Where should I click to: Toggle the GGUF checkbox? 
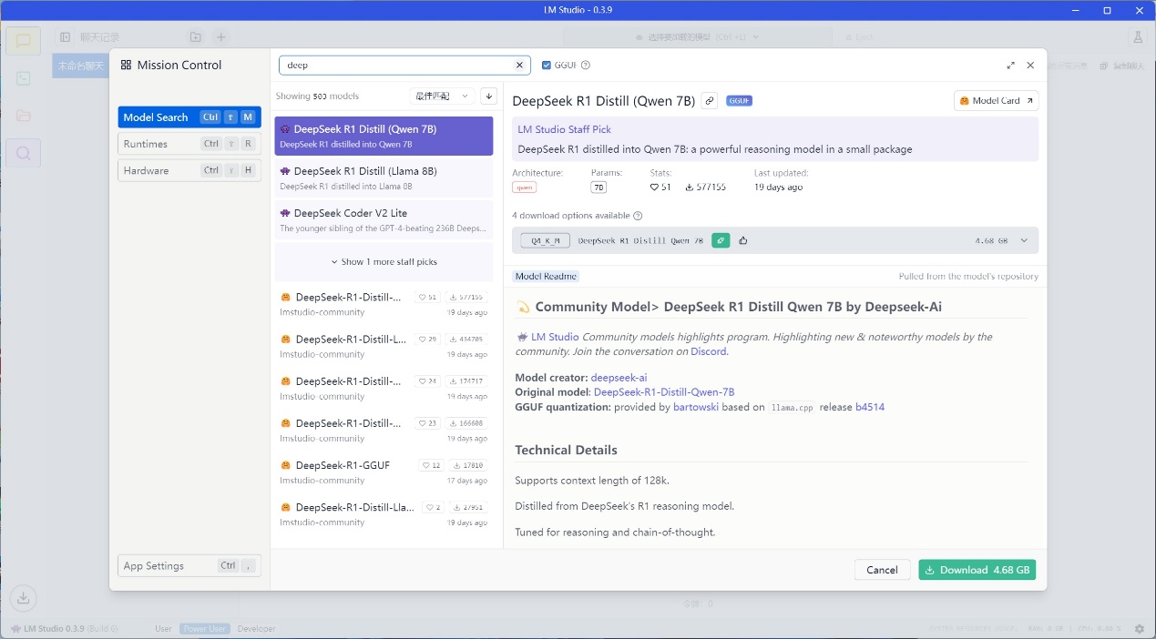pos(547,66)
